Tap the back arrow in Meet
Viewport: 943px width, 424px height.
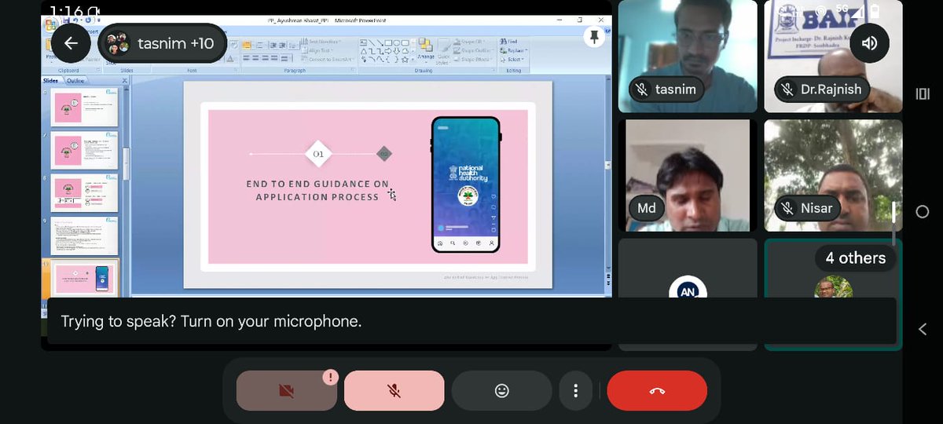[72, 43]
